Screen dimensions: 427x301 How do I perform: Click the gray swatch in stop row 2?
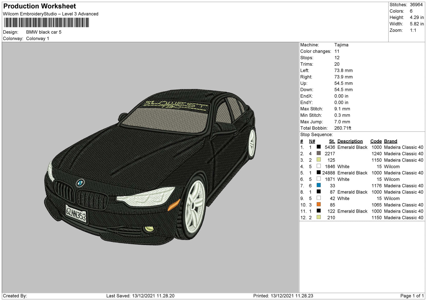tap(319, 153)
